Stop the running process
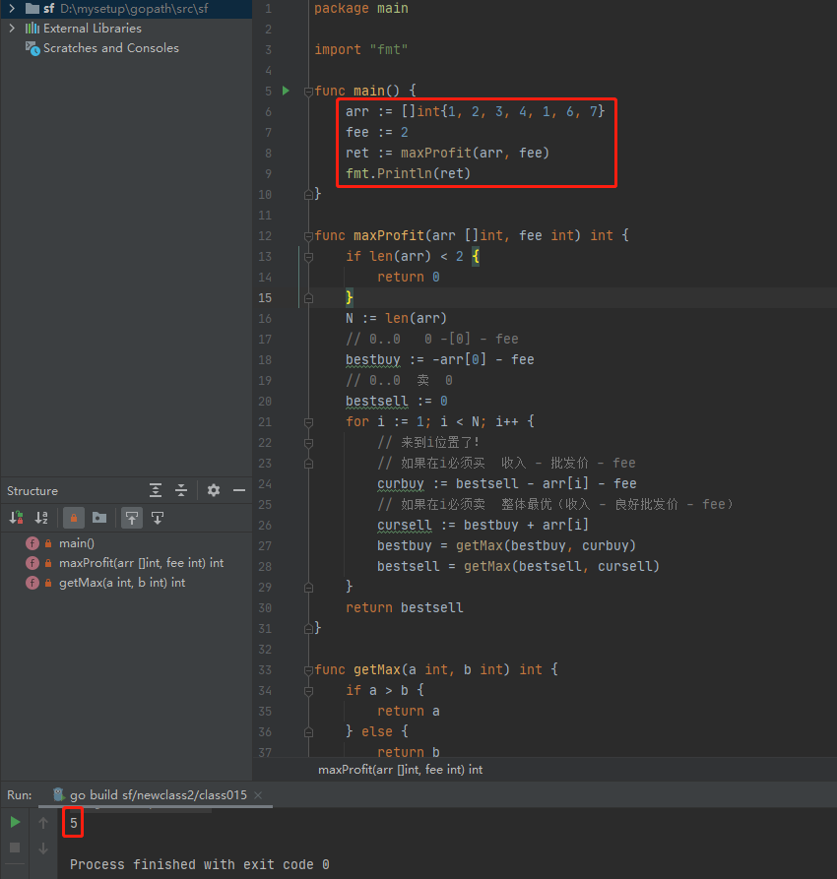The image size is (837, 879). click(15, 848)
